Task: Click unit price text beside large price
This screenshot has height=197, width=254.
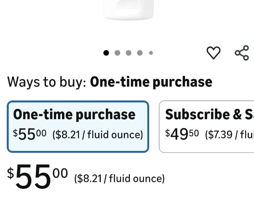Action: tap(119, 179)
